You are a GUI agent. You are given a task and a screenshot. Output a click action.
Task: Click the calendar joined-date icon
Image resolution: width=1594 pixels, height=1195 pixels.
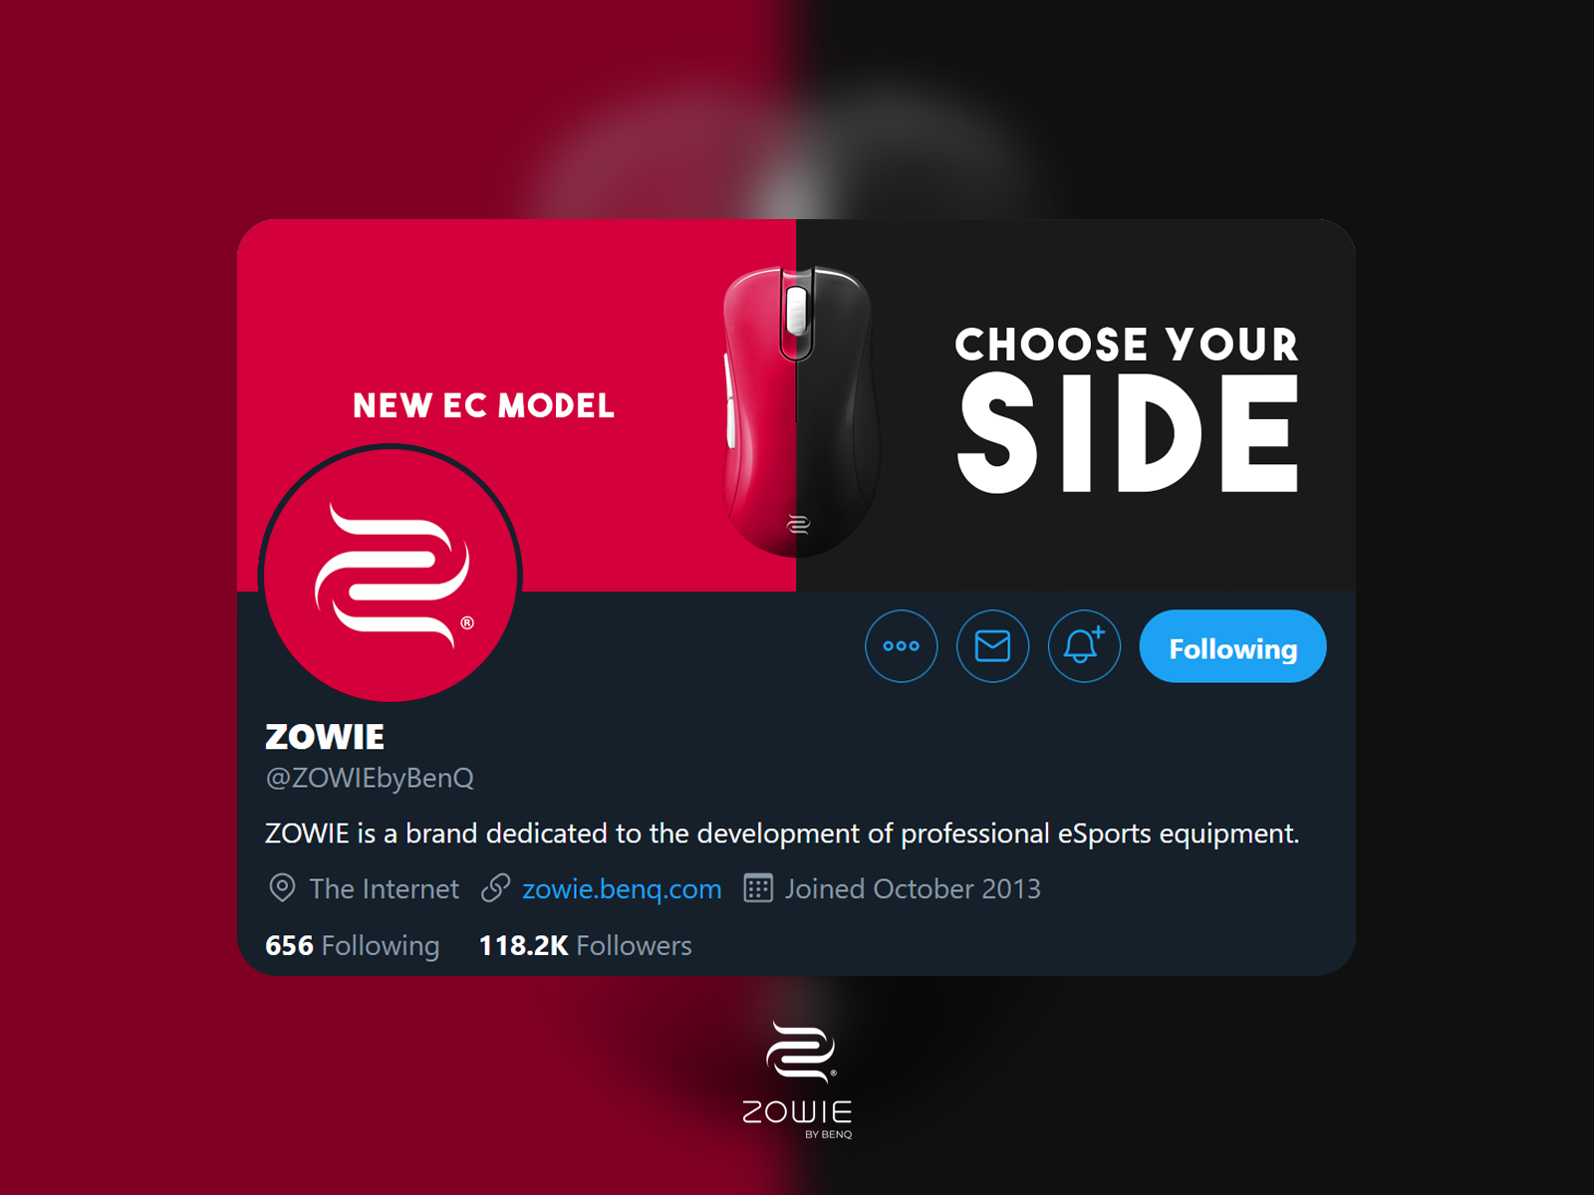click(758, 887)
